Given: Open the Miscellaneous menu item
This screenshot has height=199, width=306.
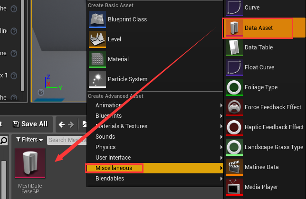Looking at the screenshot, I should (114, 168).
